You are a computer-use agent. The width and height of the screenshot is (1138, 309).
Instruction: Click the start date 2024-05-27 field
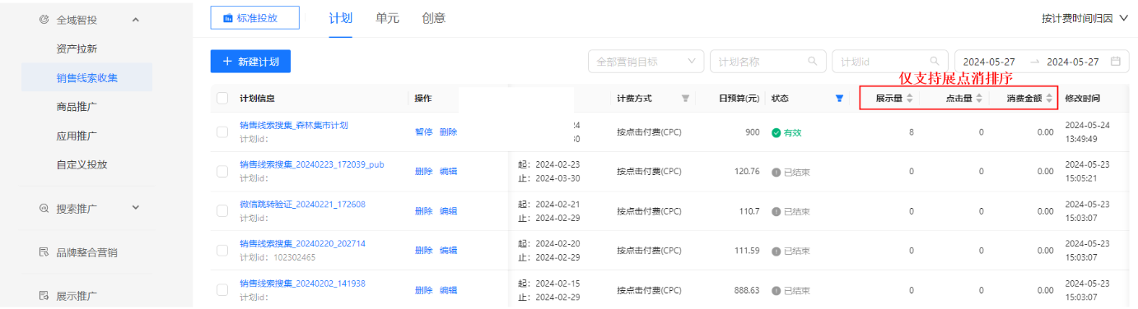coord(989,62)
